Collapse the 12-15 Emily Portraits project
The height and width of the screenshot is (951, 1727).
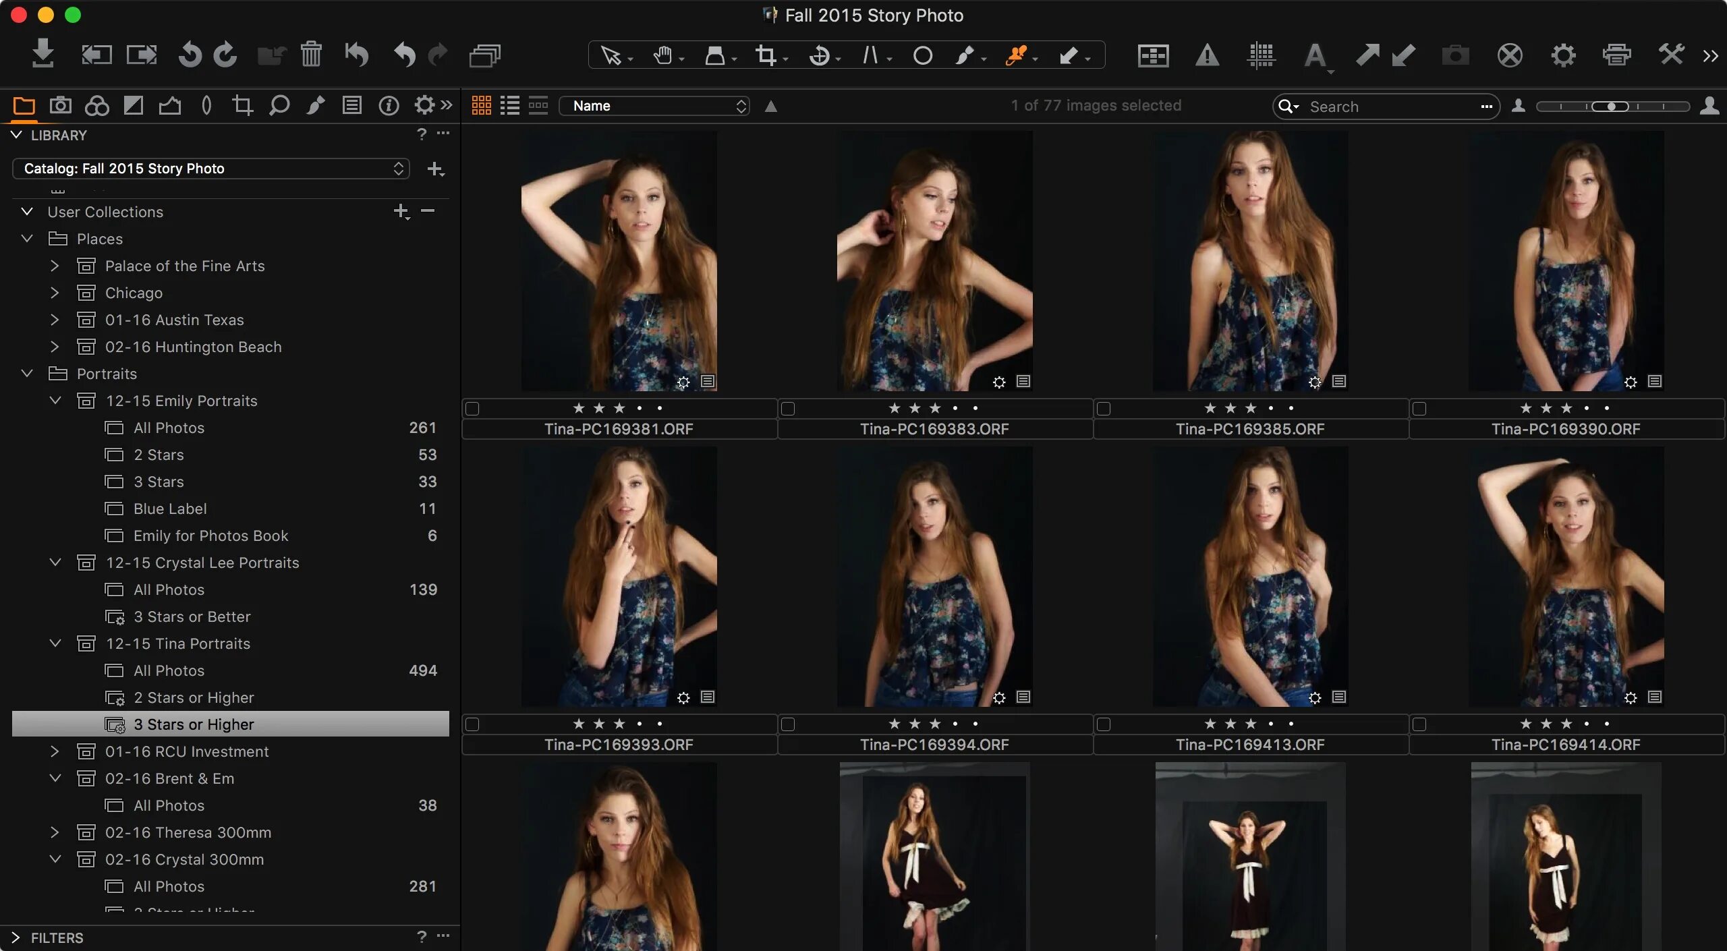55,401
